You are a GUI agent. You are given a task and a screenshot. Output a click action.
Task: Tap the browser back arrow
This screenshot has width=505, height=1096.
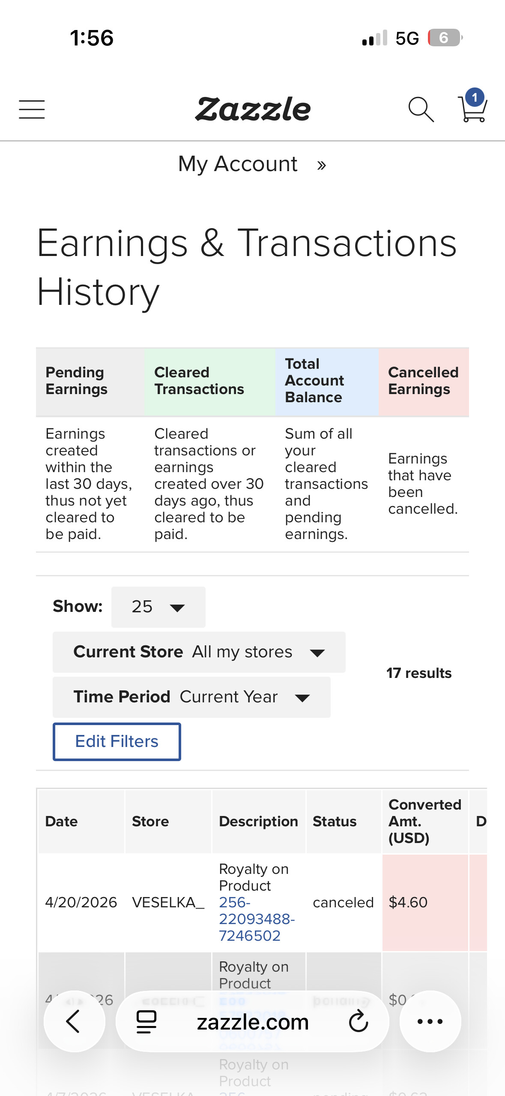pyautogui.click(x=74, y=1021)
